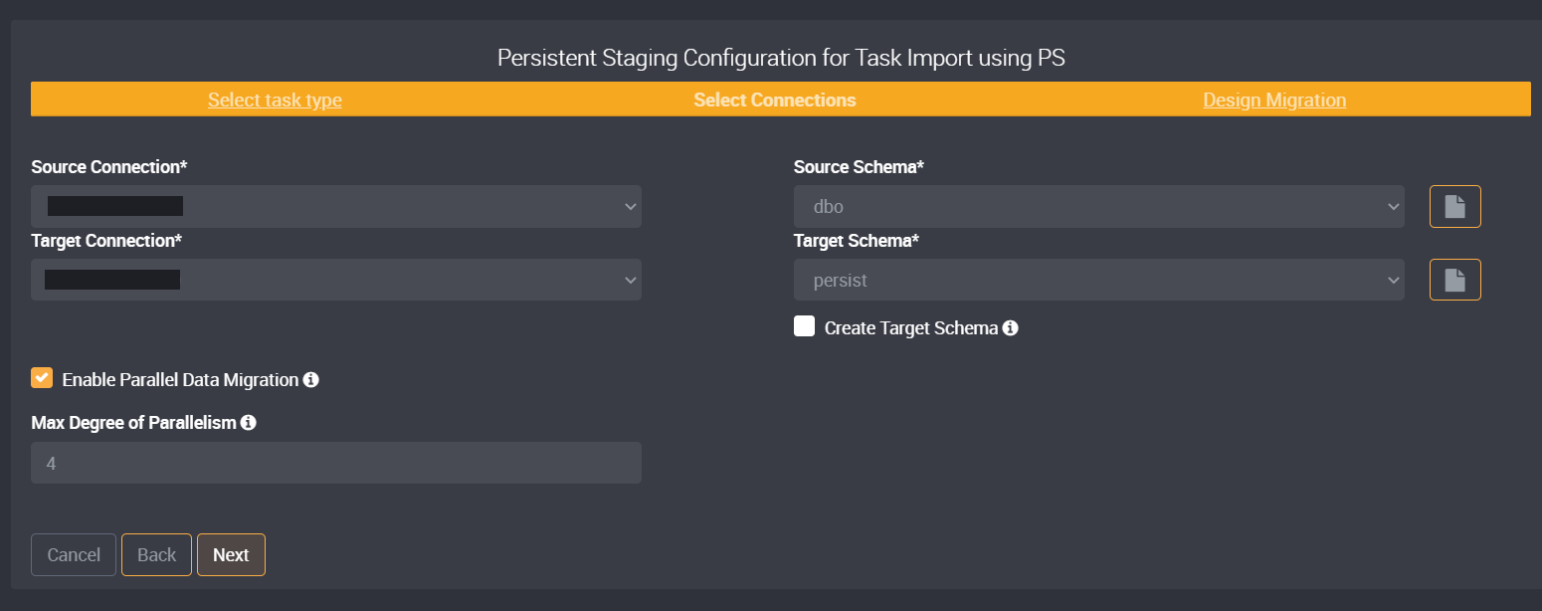Image resolution: width=1542 pixels, height=611 pixels.
Task: Click the Max Degree of Parallelism input field
Action: coord(335,462)
